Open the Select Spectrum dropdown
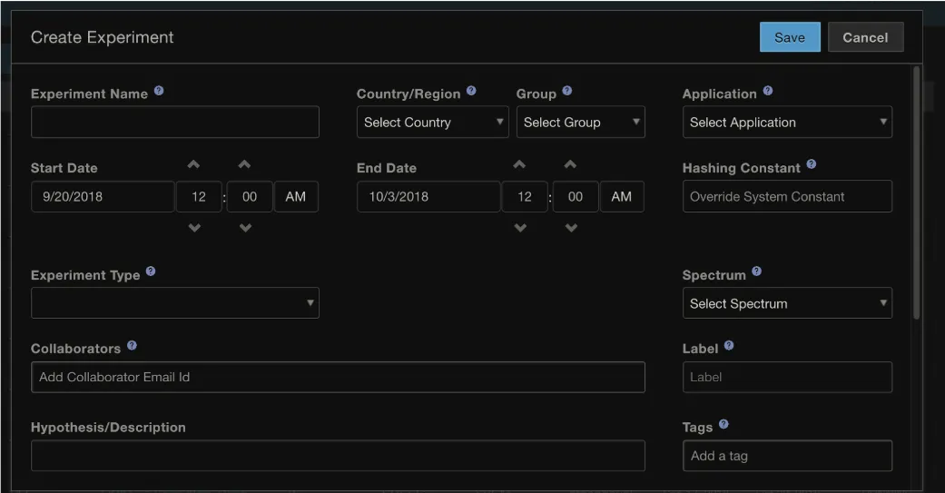Viewport: 945px width, 493px height. point(787,302)
